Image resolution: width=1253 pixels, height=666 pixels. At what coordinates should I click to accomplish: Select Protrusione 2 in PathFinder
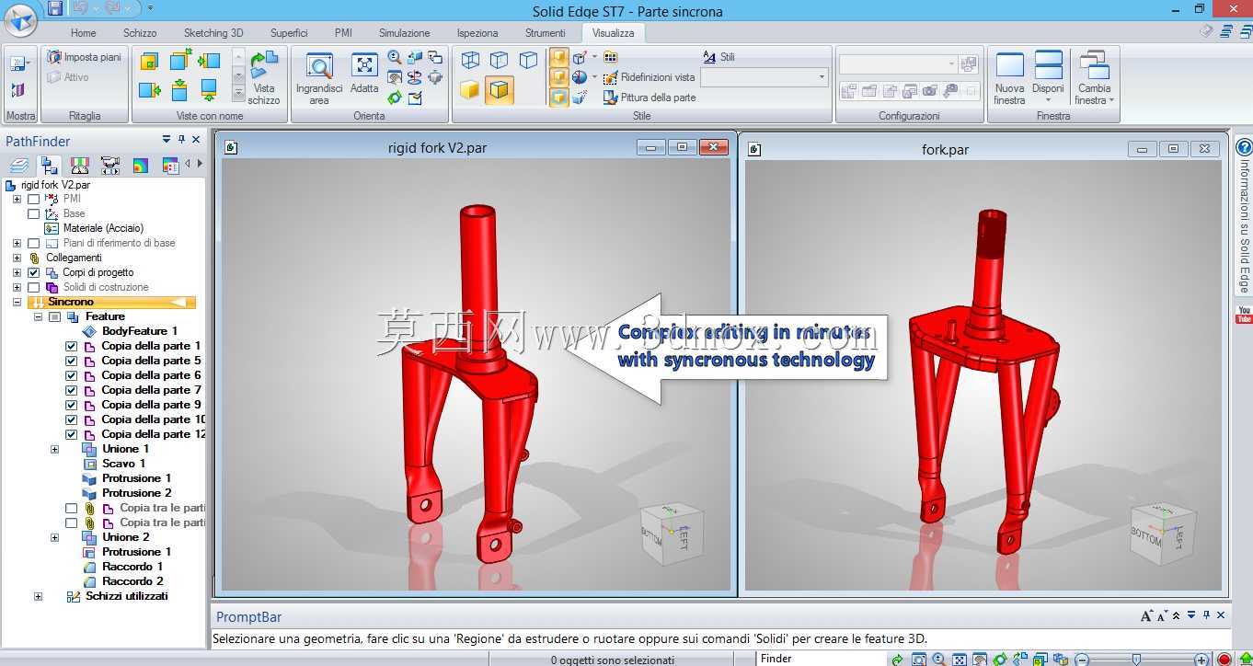pyautogui.click(x=136, y=493)
